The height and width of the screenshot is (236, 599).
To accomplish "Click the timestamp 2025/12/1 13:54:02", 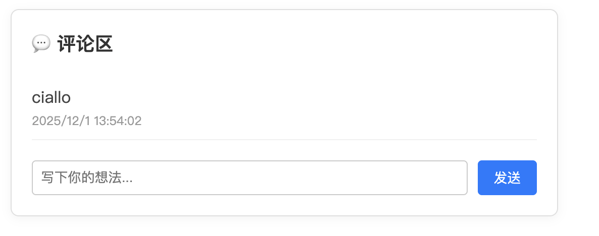I will point(86,121).
